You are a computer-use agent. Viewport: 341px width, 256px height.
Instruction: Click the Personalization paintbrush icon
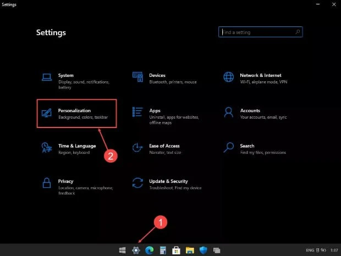coord(47,113)
